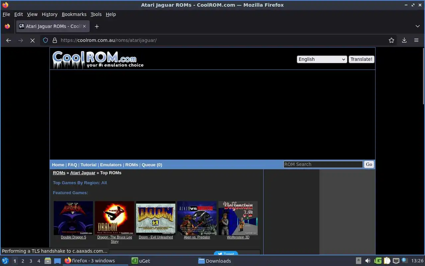
Task: Open the Firefox downloads panel
Action: (404, 40)
